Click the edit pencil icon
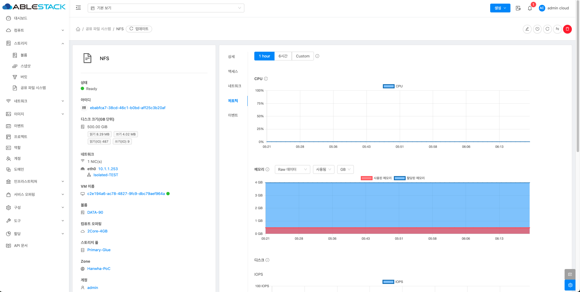 click(x=527, y=29)
